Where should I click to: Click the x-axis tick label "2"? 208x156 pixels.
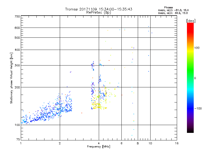(60, 143)
